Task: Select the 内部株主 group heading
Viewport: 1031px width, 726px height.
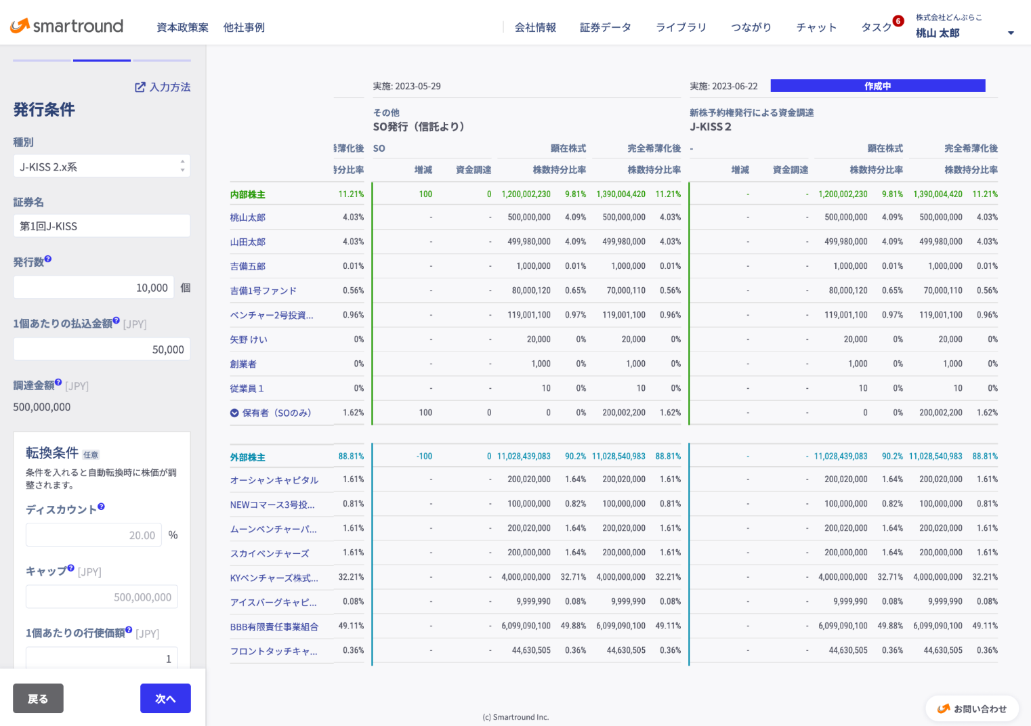Action: [248, 195]
